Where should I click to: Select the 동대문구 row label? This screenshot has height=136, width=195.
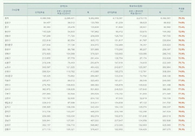click(9, 45)
